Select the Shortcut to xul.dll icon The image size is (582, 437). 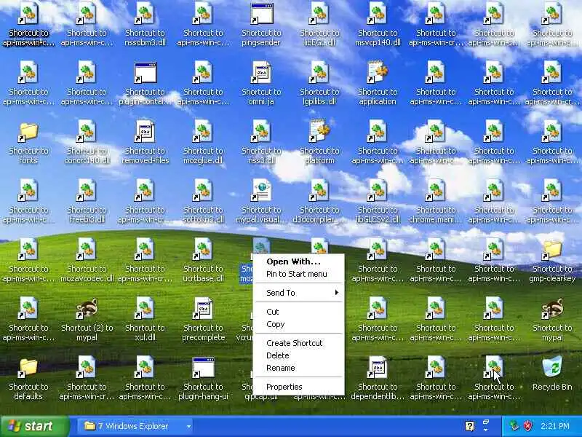click(x=145, y=320)
